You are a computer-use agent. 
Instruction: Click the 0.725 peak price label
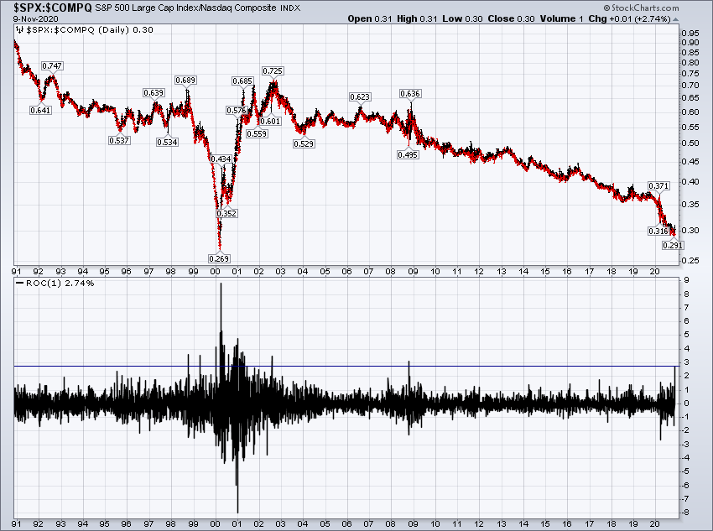(x=273, y=71)
